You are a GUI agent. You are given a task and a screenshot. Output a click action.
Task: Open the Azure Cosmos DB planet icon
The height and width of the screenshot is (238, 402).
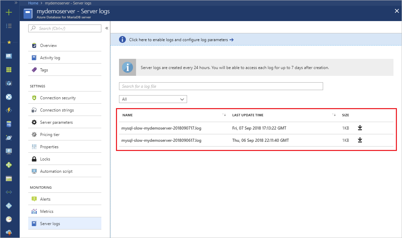click(x=9, y=138)
